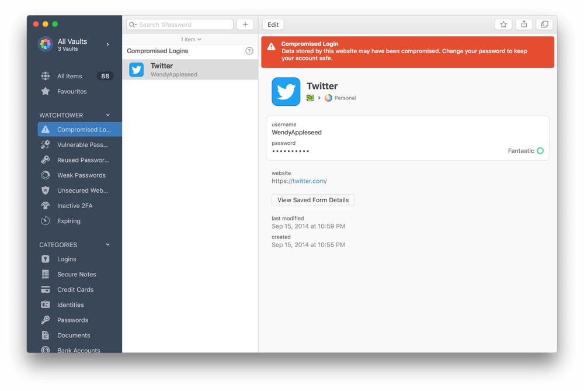Image resolution: width=584 pixels, height=391 pixels.
Task: Click the Secure Notes list icon
Action: [x=46, y=274]
